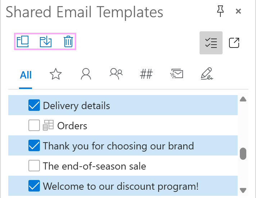
Task: Pin the Shared Email Templates pane
Action: coord(220,11)
